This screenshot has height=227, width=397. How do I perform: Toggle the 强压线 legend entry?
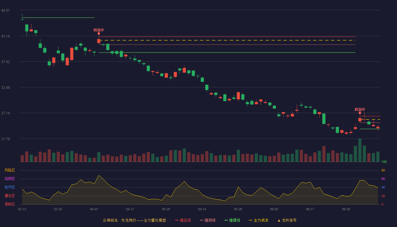coord(183,220)
